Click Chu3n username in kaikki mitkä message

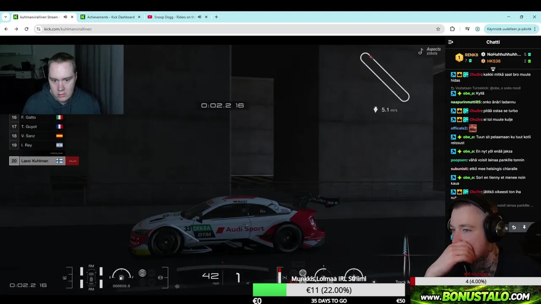pos(475,74)
